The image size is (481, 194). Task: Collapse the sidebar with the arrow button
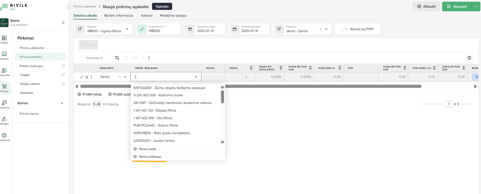[x=68, y=6]
